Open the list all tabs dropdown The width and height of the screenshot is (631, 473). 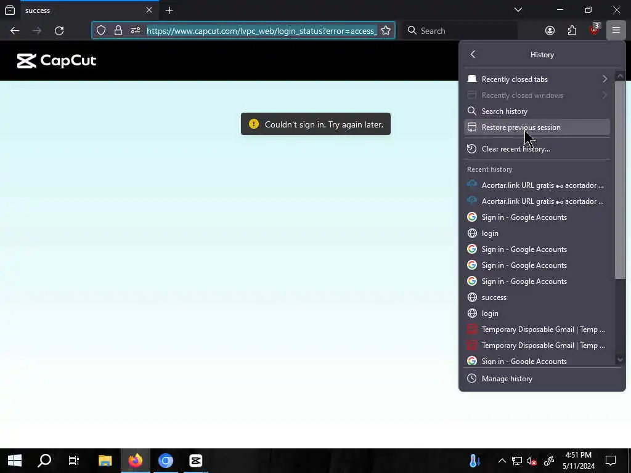[518, 10]
